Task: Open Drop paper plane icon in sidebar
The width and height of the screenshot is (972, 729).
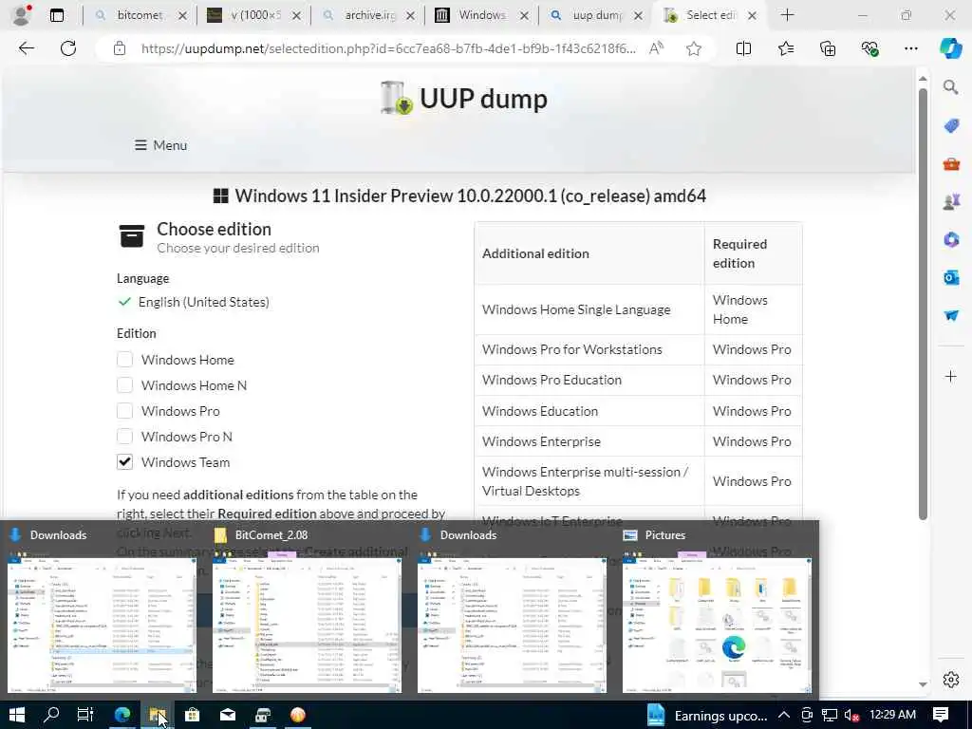Action: pos(951,315)
